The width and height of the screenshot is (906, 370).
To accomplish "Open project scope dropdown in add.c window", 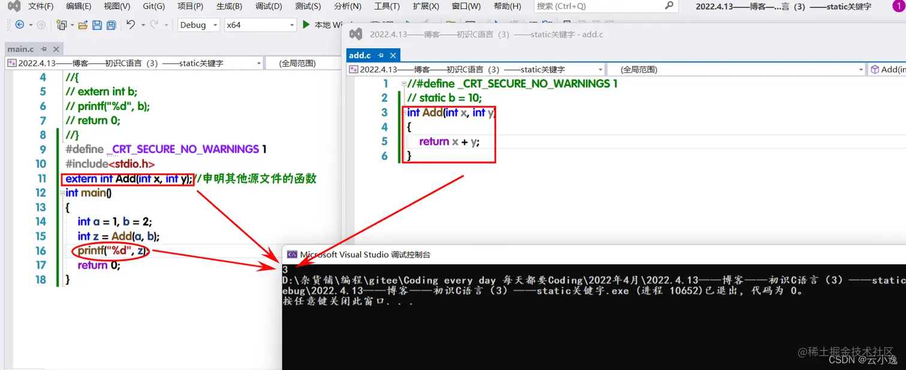I will pyautogui.click(x=600, y=69).
